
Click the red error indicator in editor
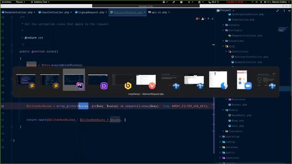click(x=198, y=19)
